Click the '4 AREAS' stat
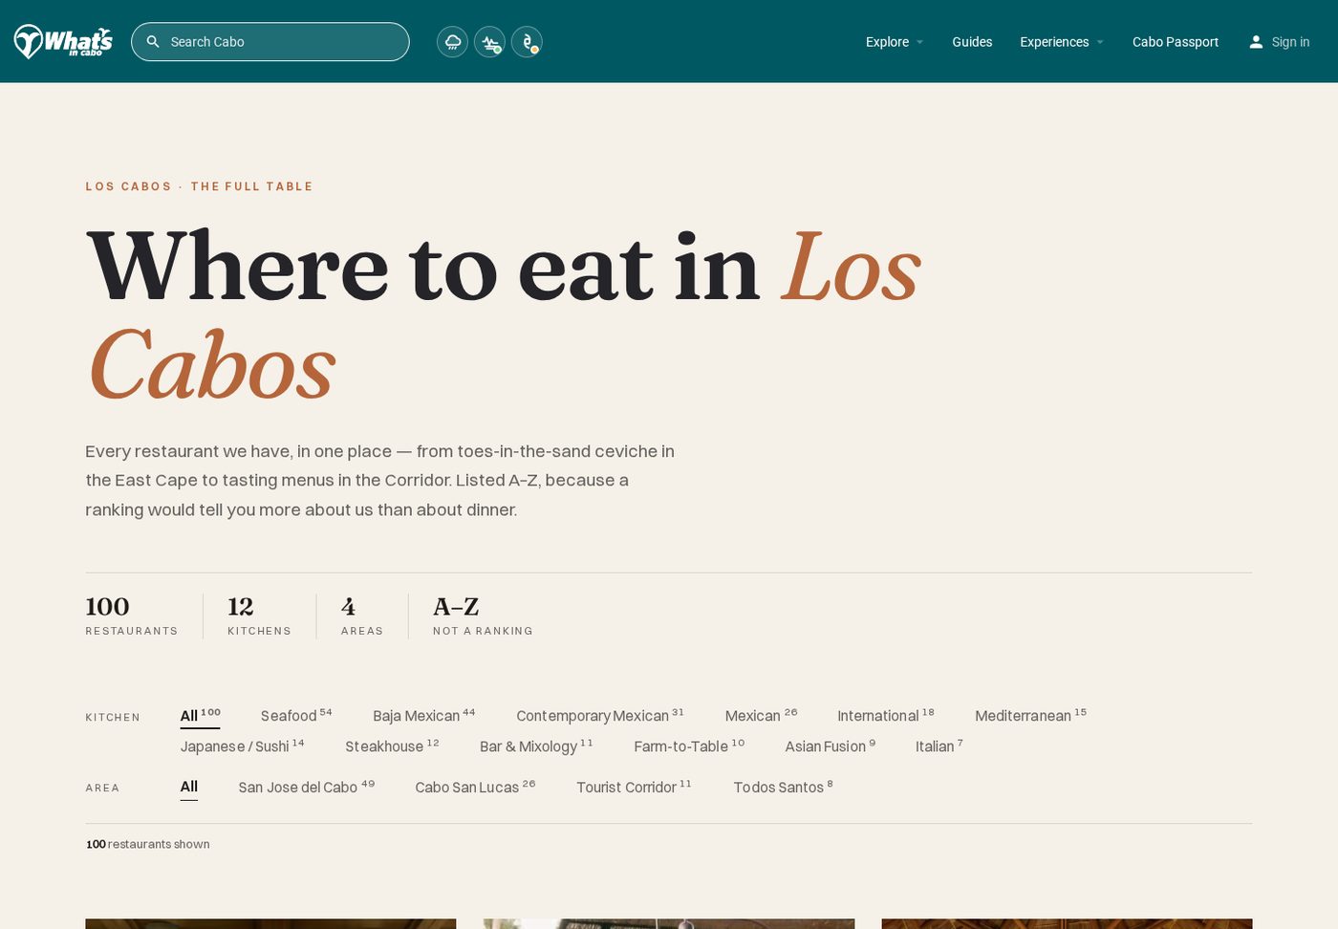Screen dimensions: 1338x929 click(362, 616)
